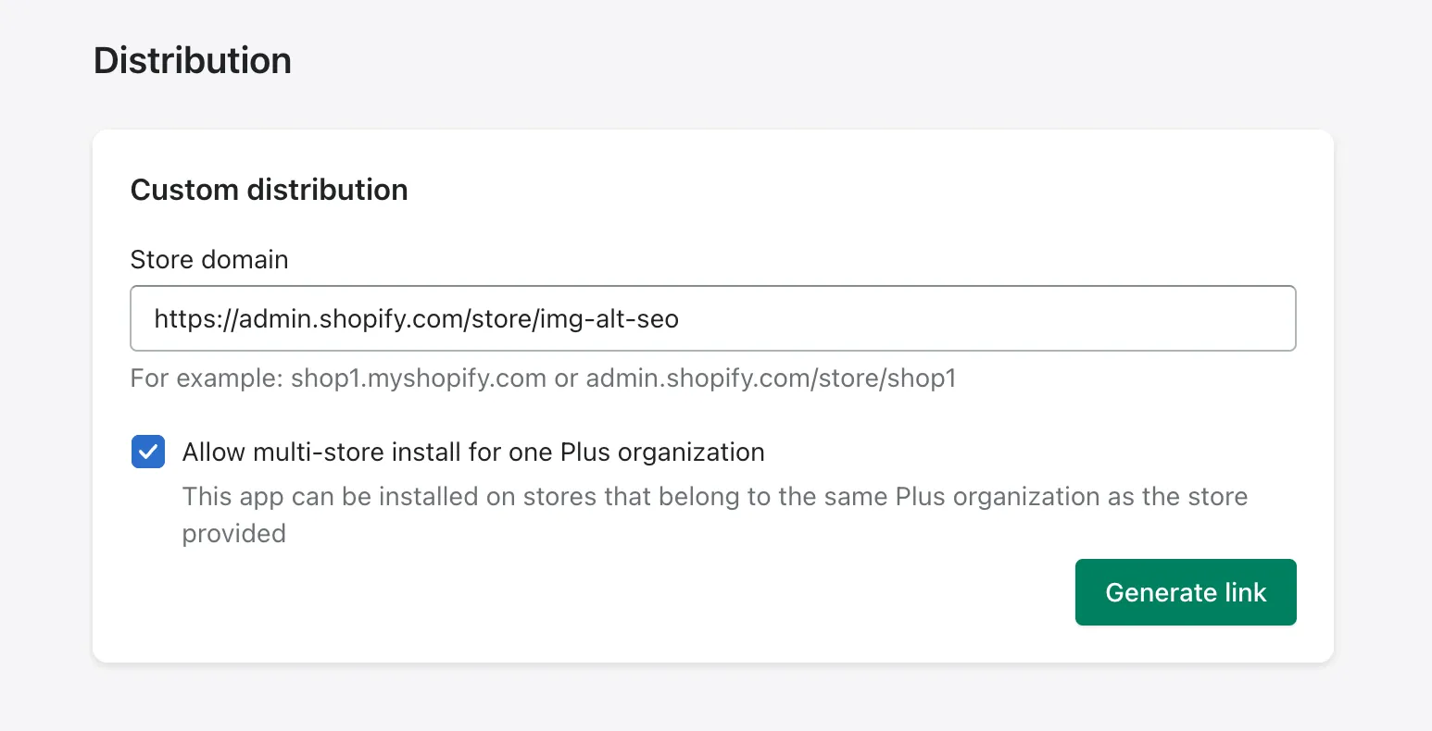Click 'Plus organization' in the checkbox label
Viewport: 1432px width, 731px height.
click(662, 452)
